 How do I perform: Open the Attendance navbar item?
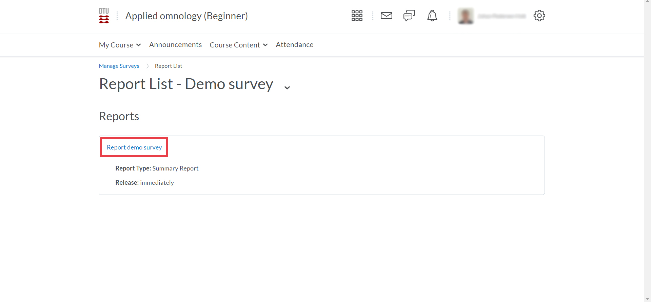coord(294,45)
